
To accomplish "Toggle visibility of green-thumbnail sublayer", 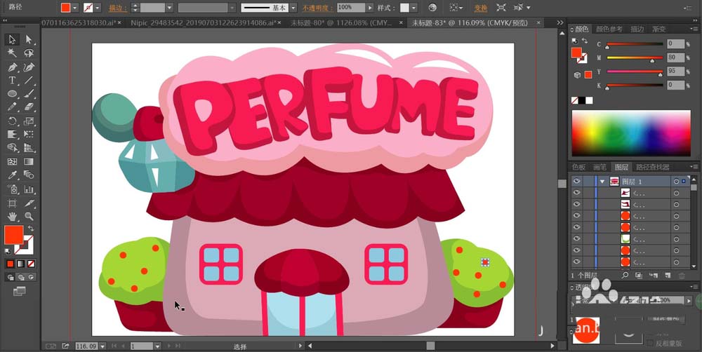I will 576,238.
